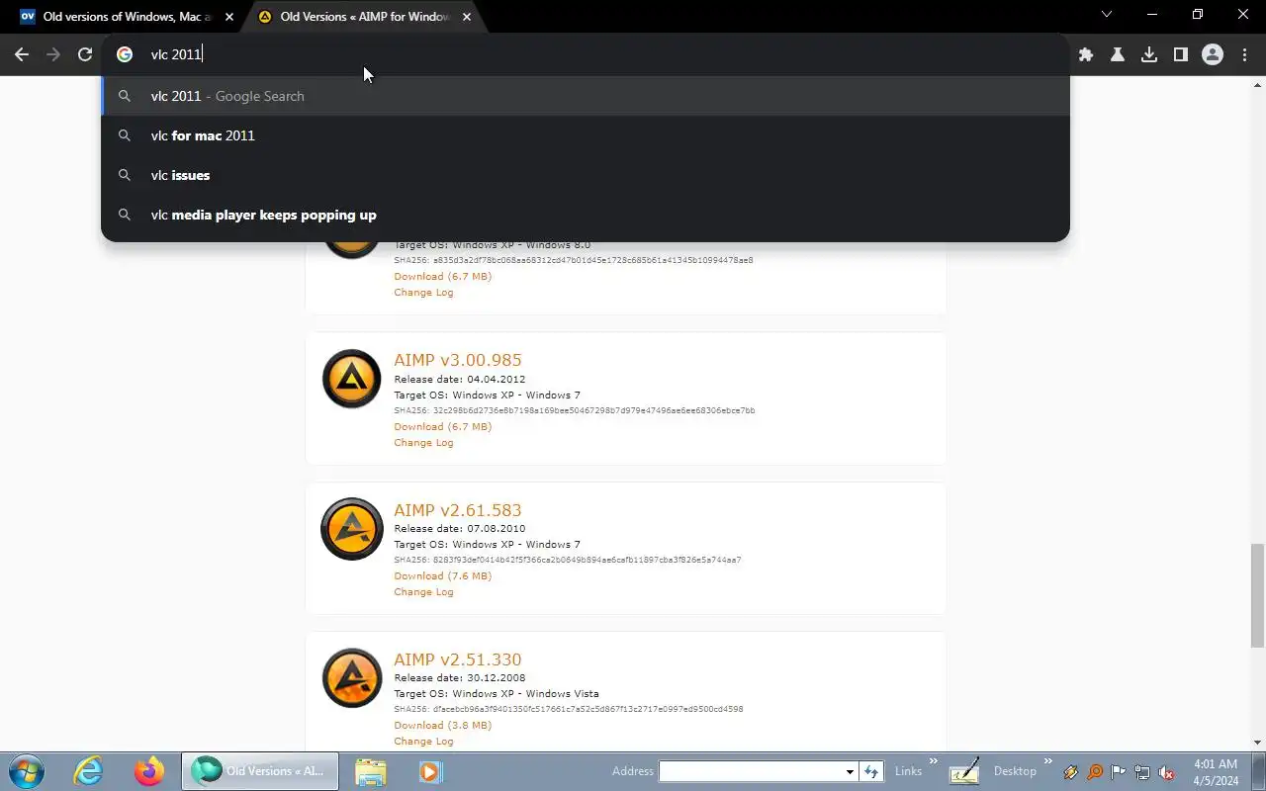Screen dimensions: 1266x791
Task: Choose the 'vlc issues' suggestion
Action: tap(586, 175)
